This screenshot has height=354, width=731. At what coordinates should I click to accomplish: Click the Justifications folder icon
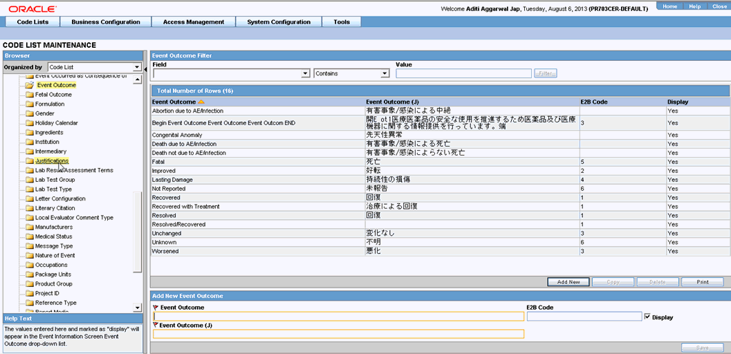click(x=29, y=160)
